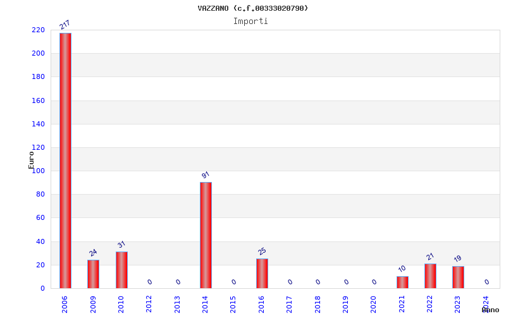Click the value label 91
Viewport: 506px width, 316px height.
[x=206, y=175]
